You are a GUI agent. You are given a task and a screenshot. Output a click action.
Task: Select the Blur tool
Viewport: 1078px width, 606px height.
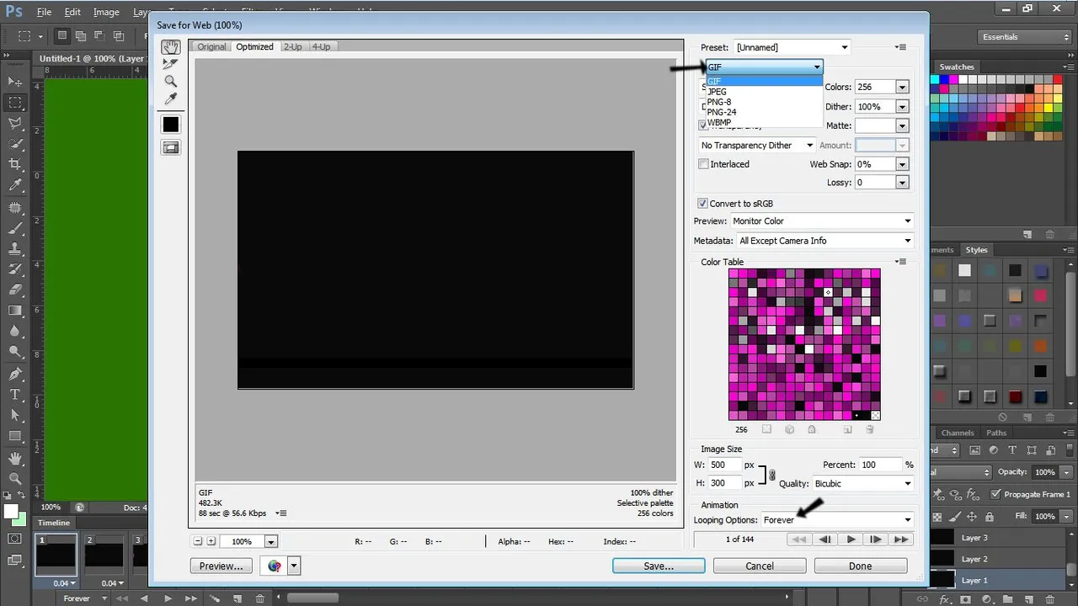pyautogui.click(x=15, y=332)
